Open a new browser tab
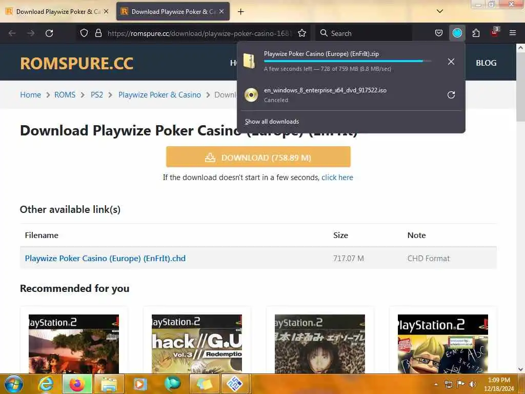The height and width of the screenshot is (394, 525). (x=240, y=12)
